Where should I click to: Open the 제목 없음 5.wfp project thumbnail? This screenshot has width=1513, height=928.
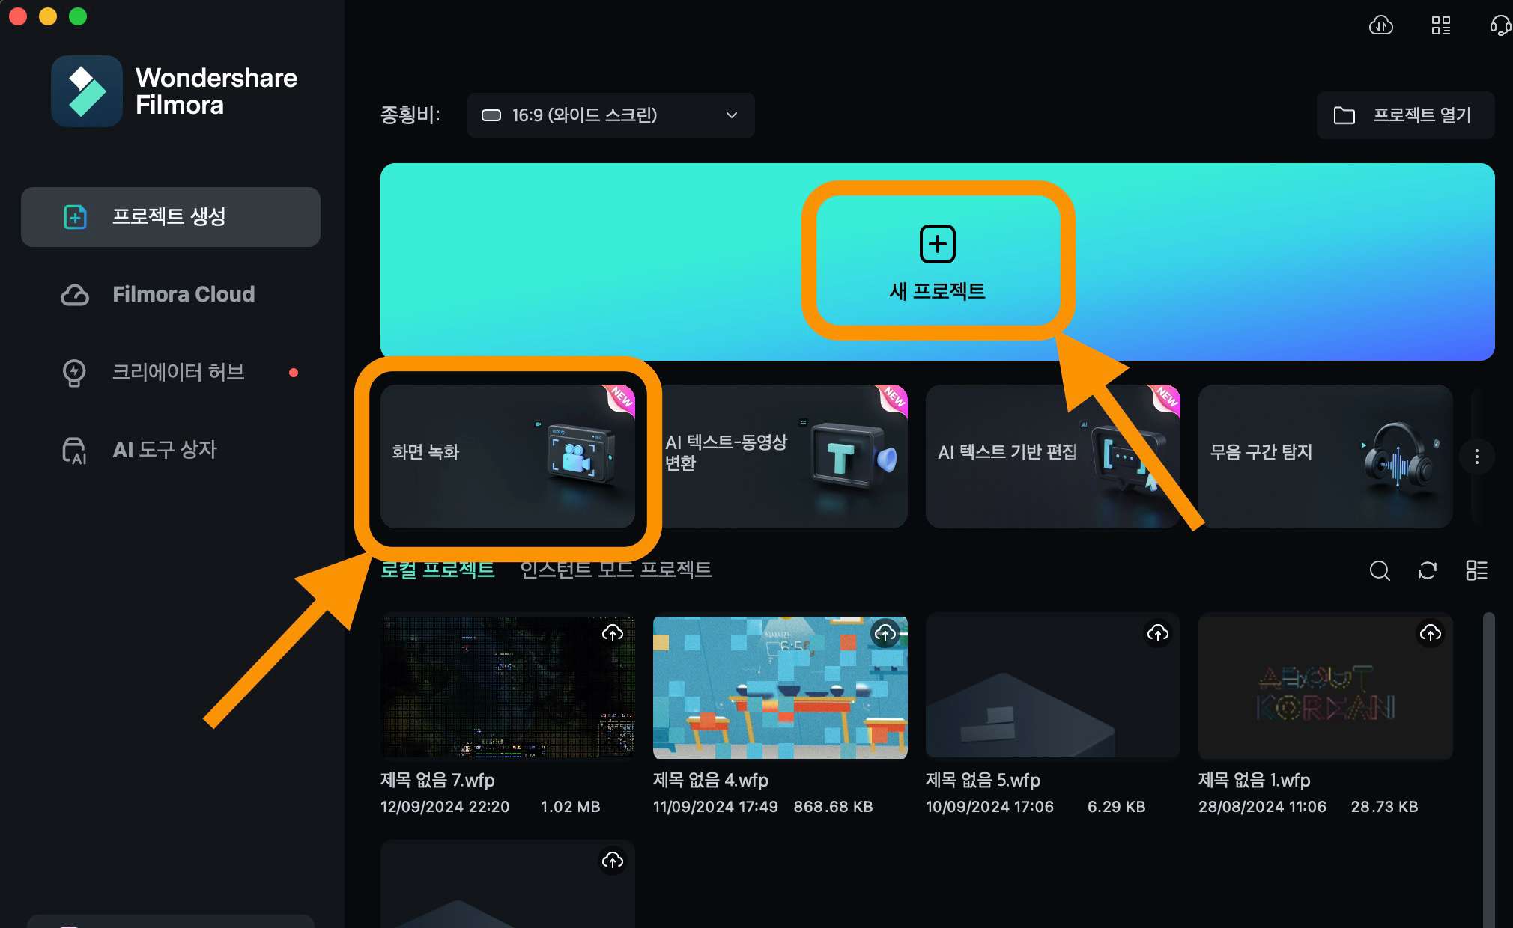tap(1053, 687)
